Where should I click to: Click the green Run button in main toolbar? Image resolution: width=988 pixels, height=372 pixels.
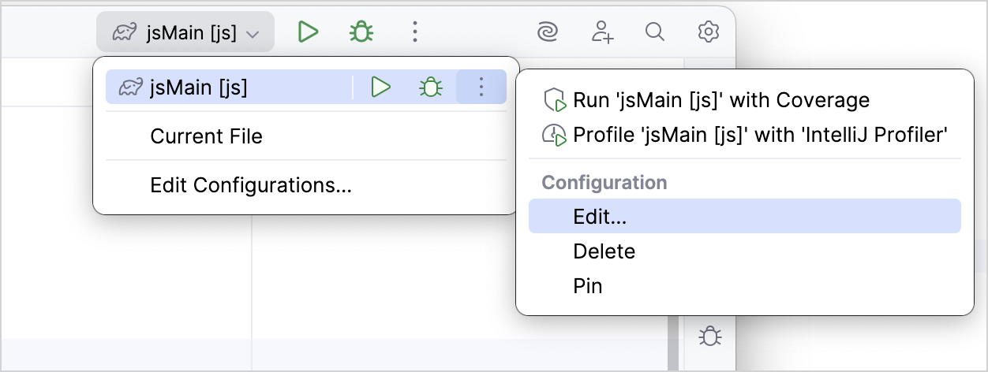(308, 32)
